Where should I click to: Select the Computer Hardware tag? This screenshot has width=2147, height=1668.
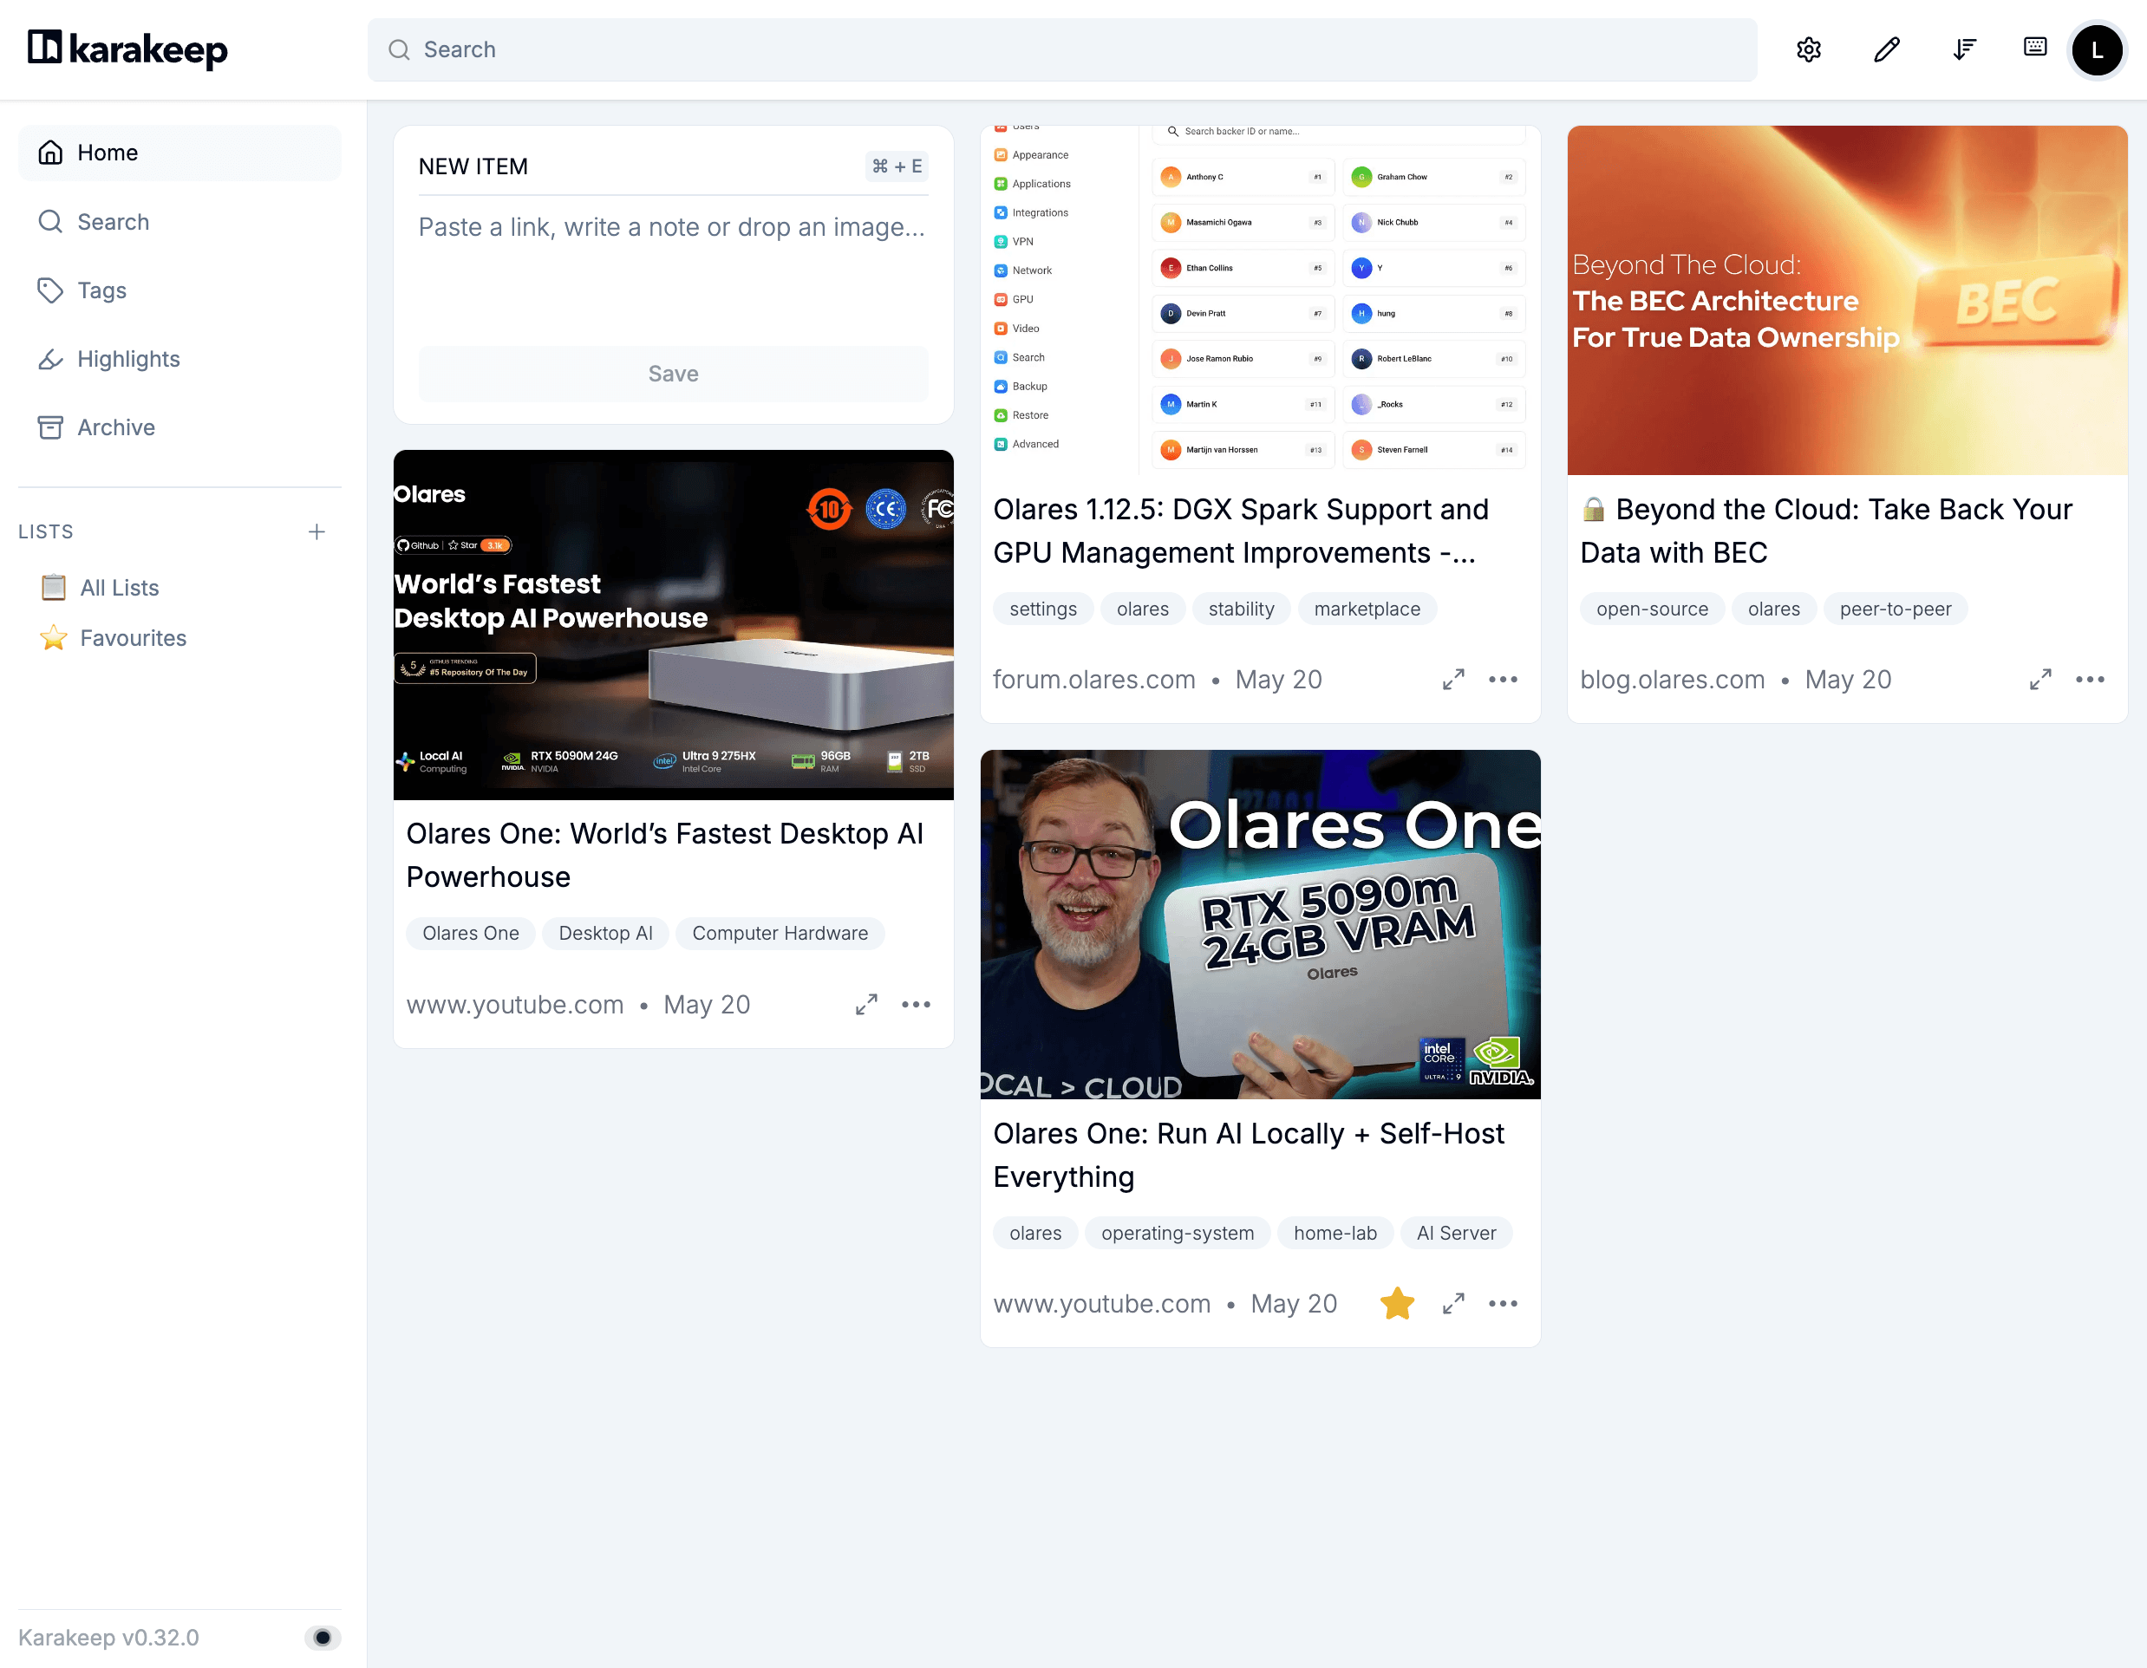tap(780, 933)
